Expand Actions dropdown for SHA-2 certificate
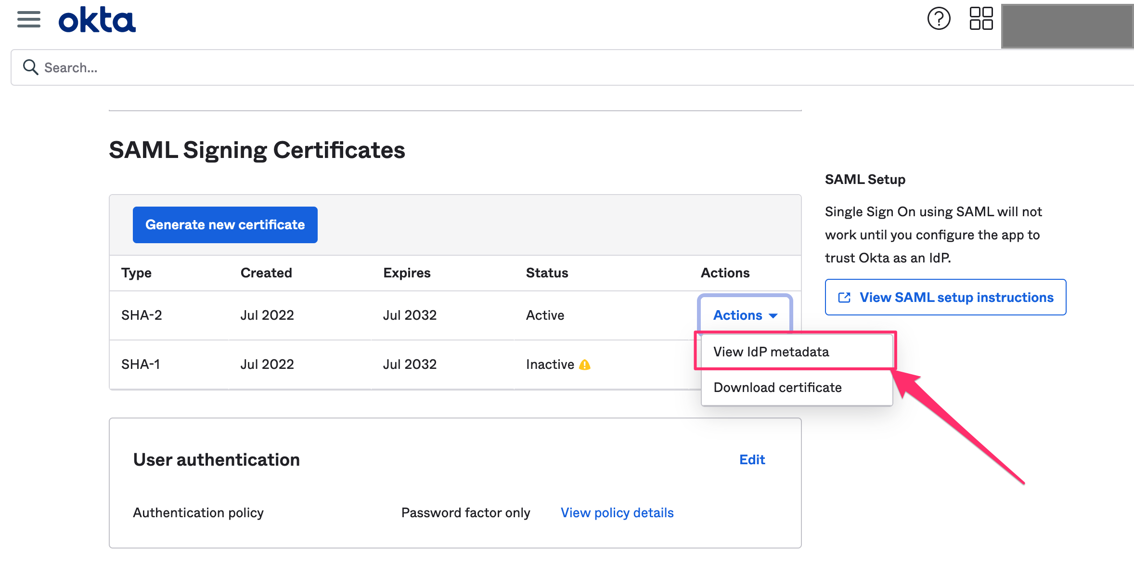 [744, 315]
